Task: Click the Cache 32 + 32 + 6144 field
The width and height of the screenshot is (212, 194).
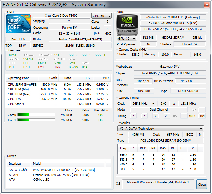Action: (x=69, y=33)
